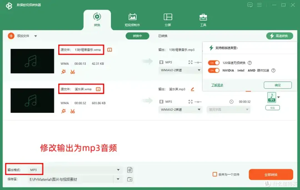Click the 确定 confirm button
Viewport: 300px width, 190px height.
click(x=277, y=85)
